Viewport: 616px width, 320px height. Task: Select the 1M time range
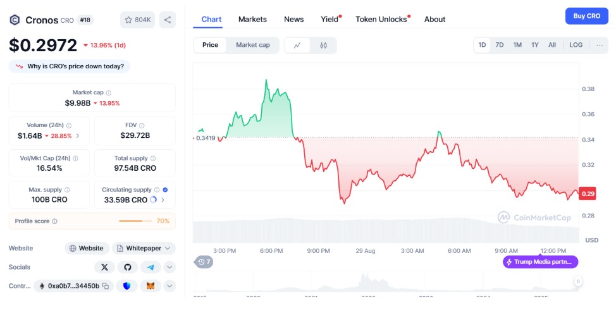click(x=517, y=45)
